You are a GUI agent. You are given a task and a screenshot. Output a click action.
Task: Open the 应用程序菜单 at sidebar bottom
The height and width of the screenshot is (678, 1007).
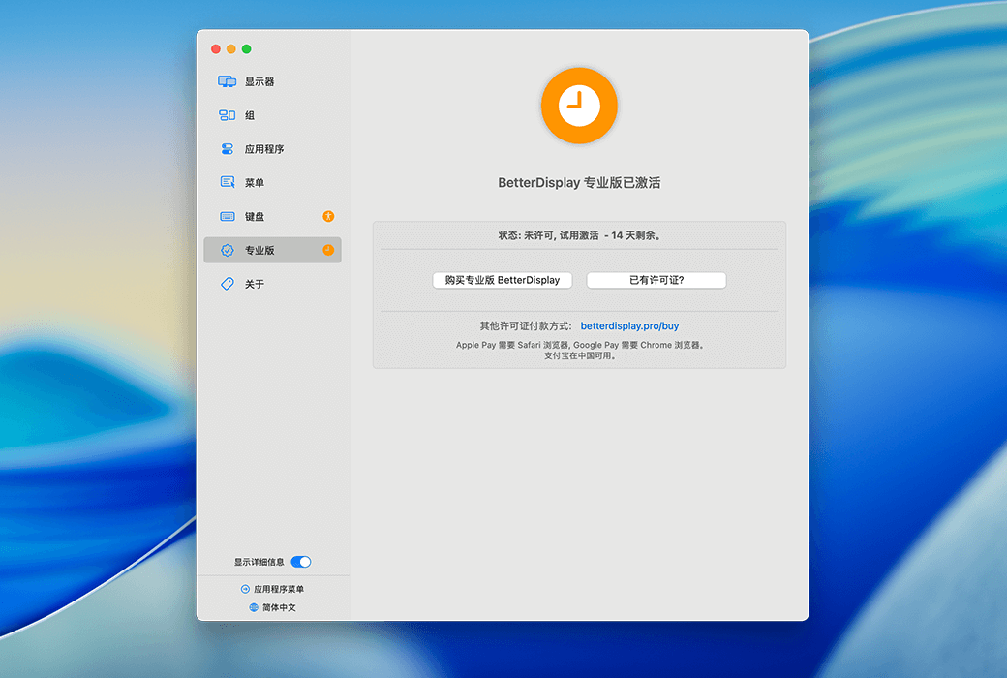click(x=272, y=589)
